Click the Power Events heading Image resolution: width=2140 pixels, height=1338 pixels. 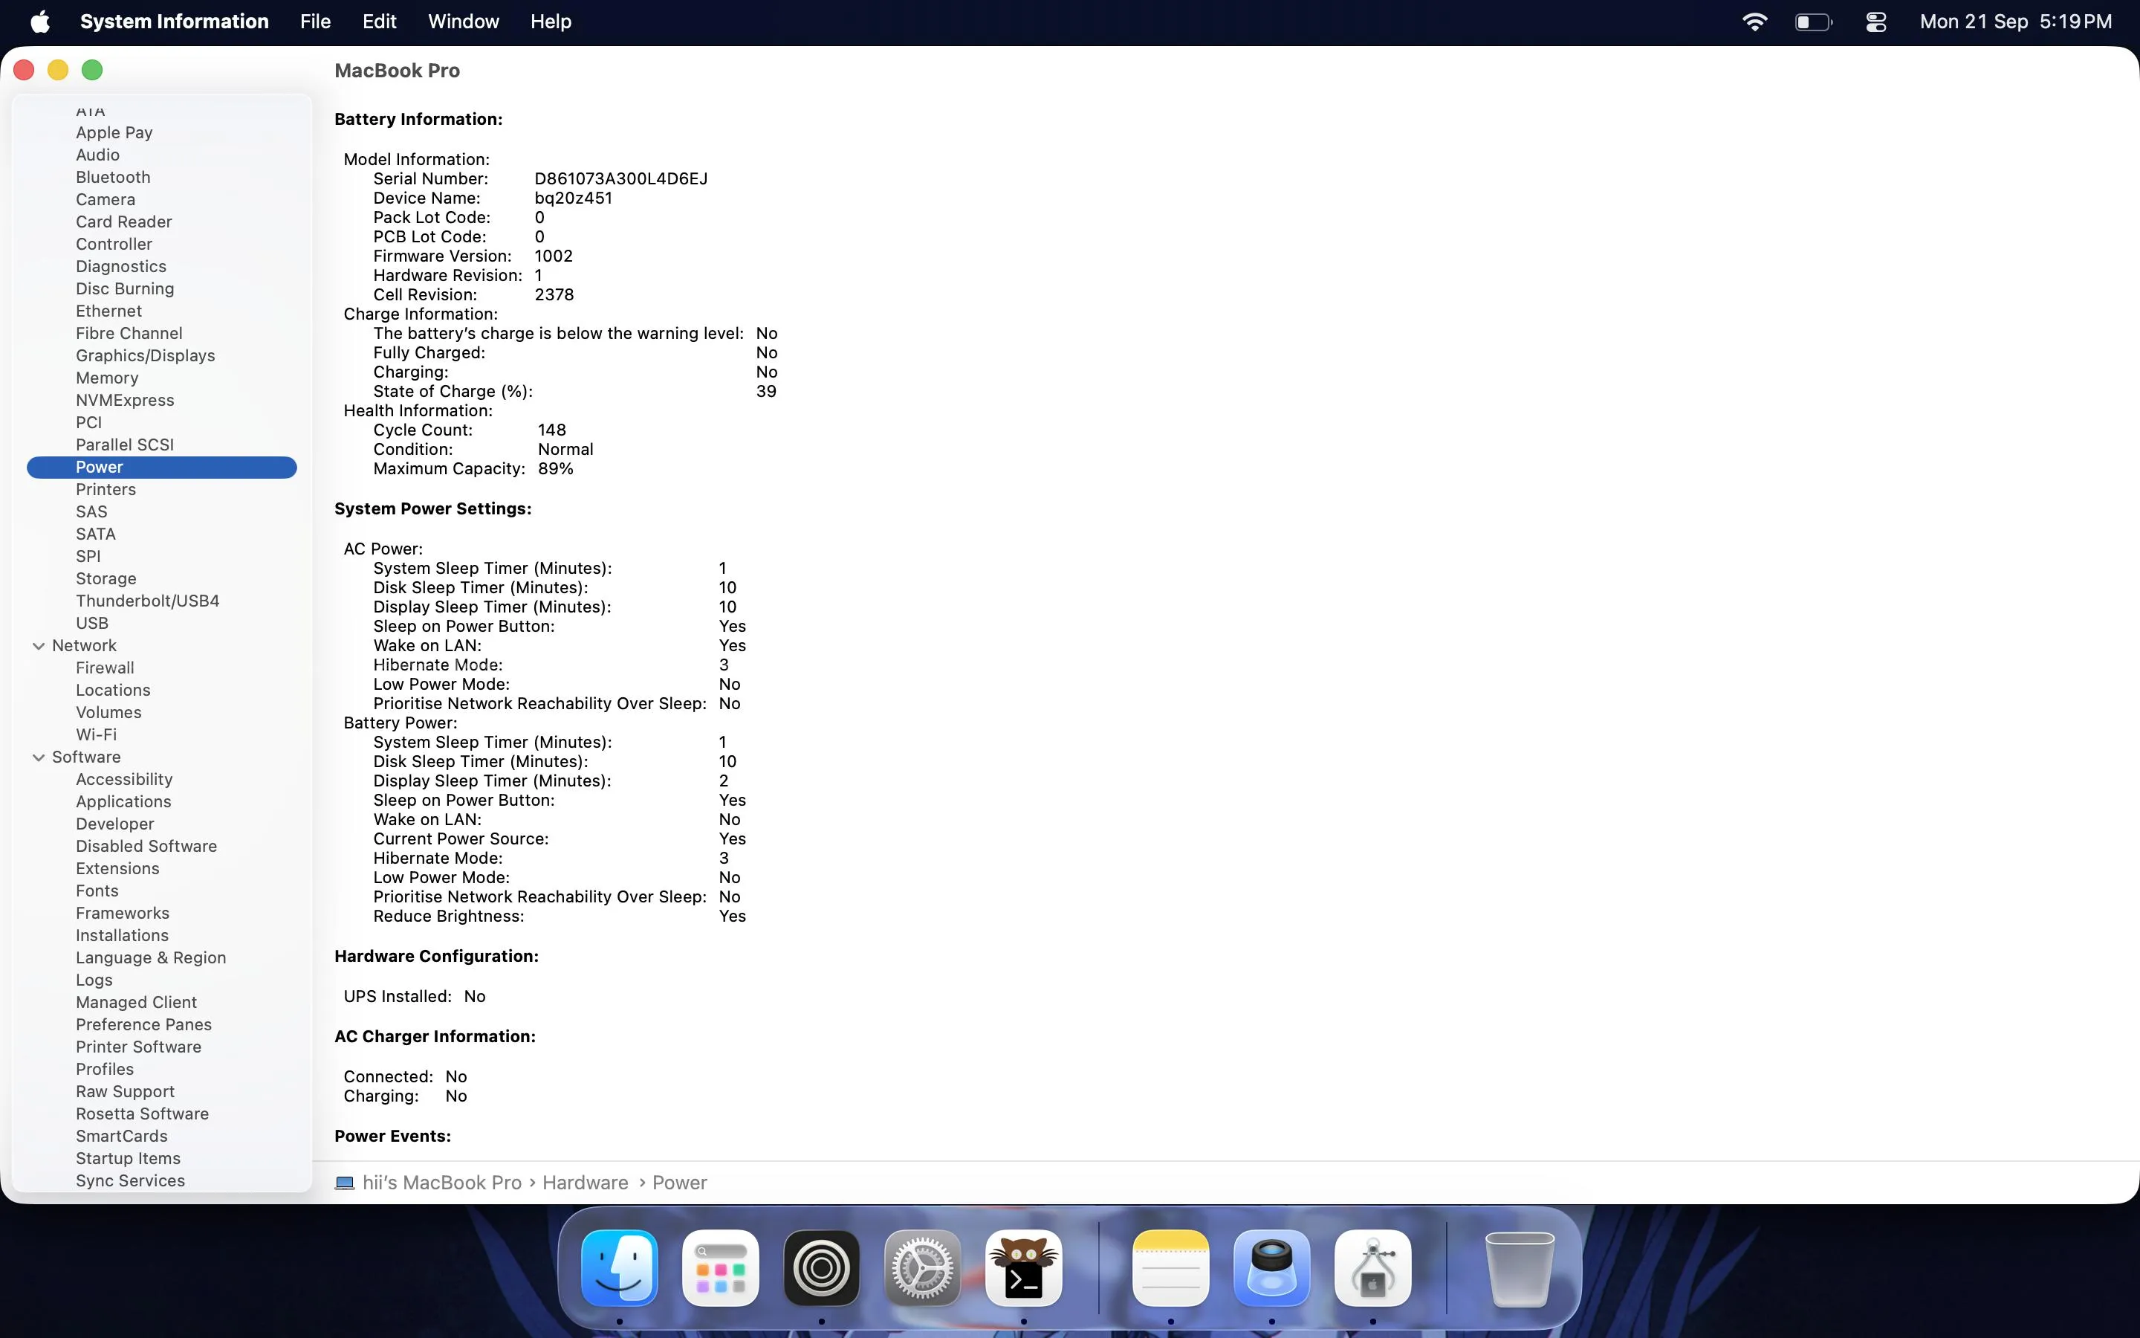click(392, 1137)
